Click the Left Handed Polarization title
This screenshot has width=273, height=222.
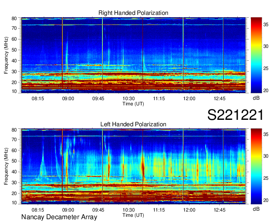tap(133, 124)
